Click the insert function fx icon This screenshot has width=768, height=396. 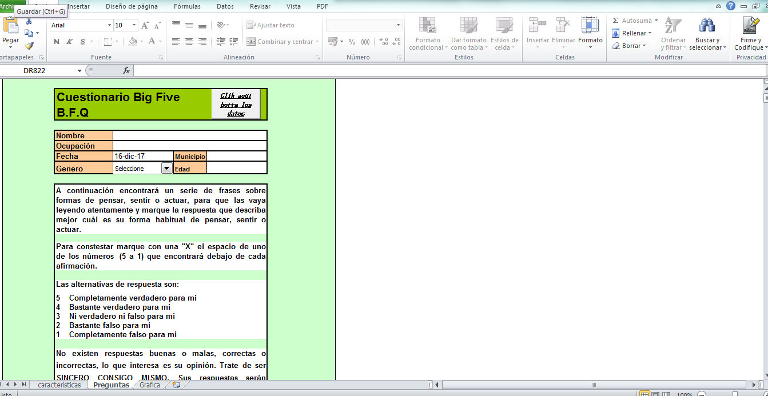pyautogui.click(x=126, y=70)
